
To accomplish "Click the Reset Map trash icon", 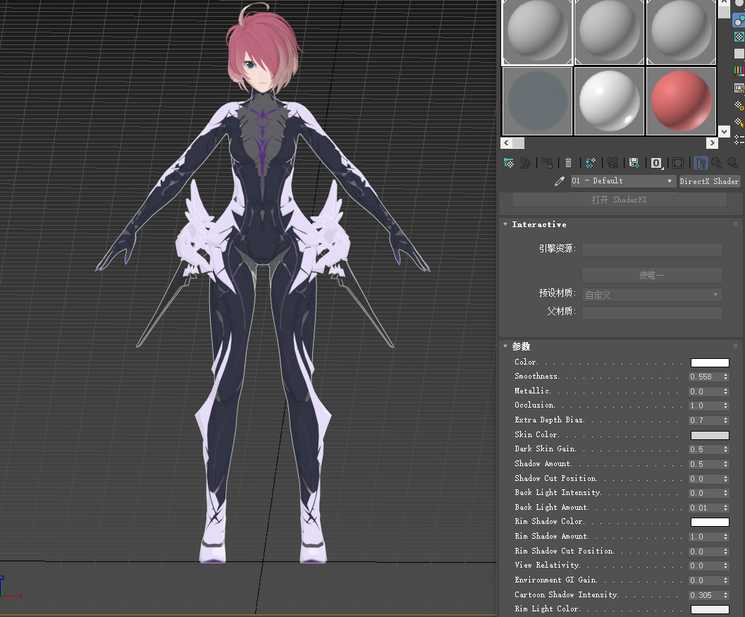I will (x=569, y=163).
